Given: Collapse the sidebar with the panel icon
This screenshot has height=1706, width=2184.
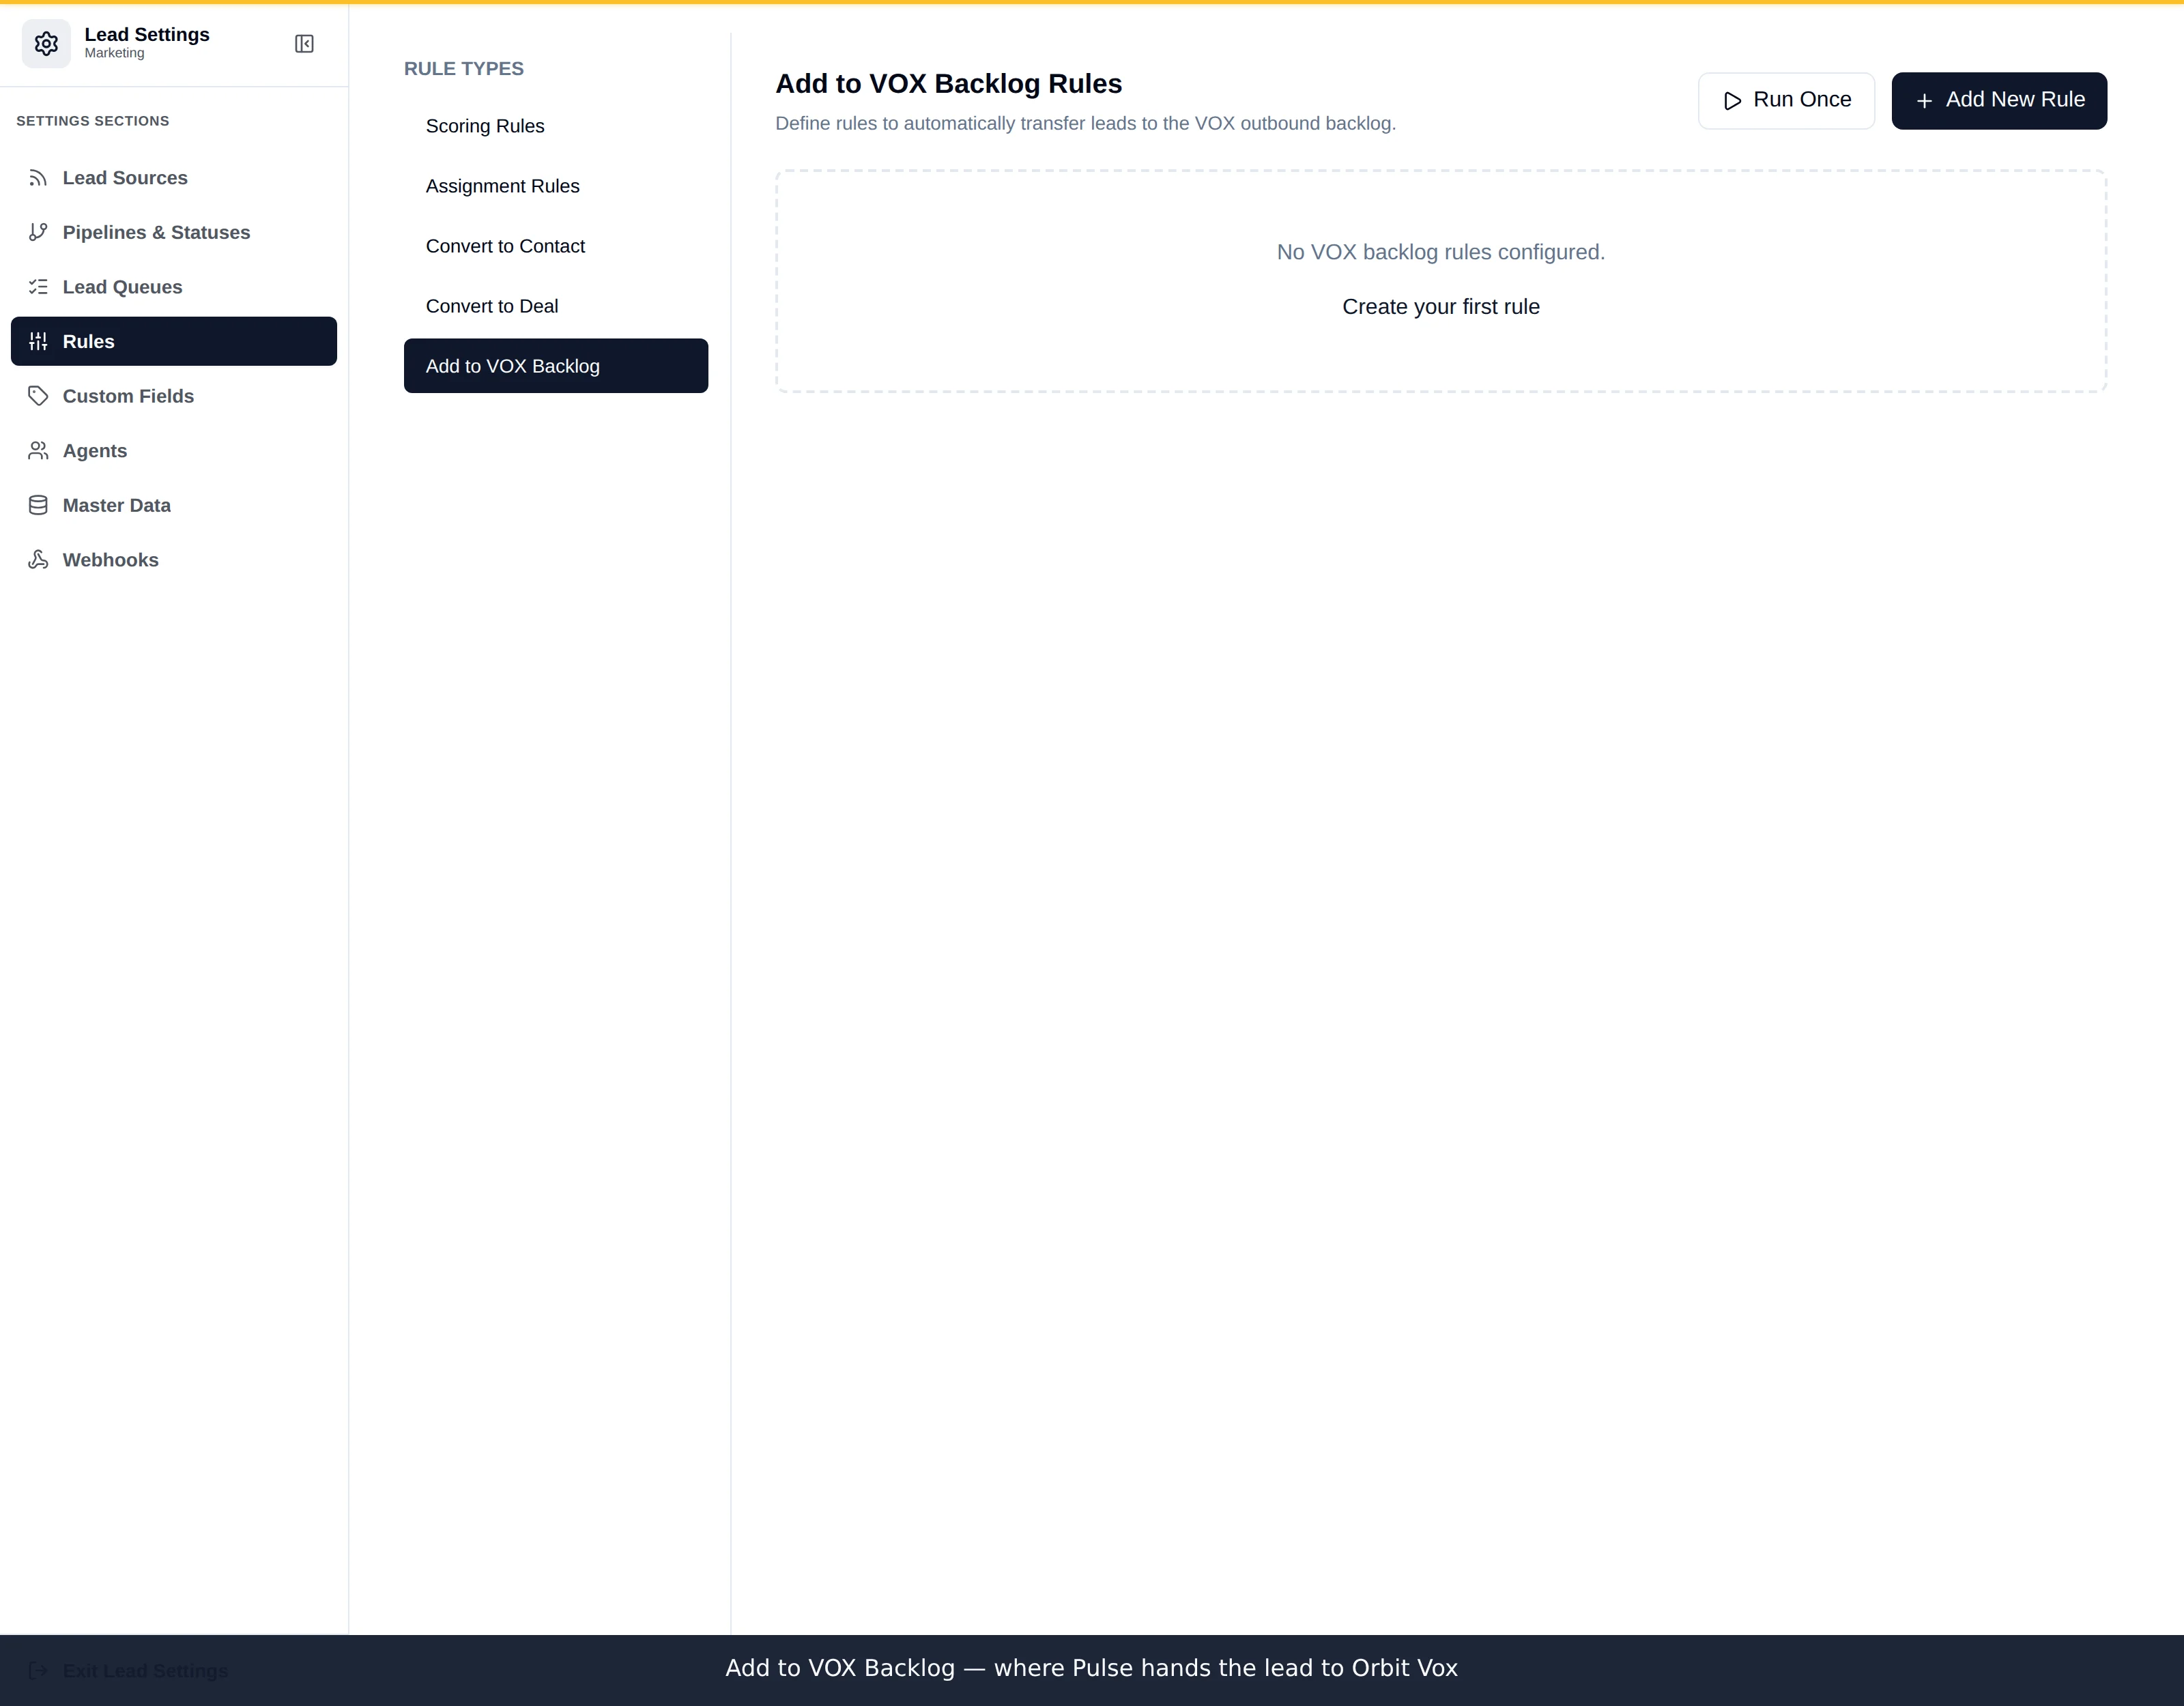Looking at the screenshot, I should click(x=304, y=44).
